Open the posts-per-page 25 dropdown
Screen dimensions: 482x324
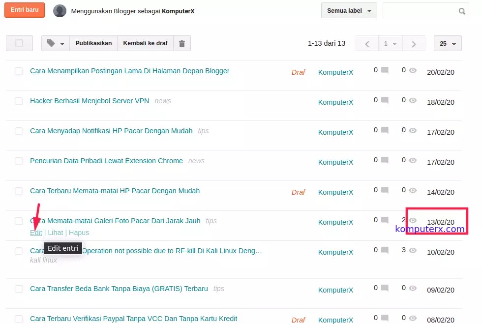click(x=447, y=43)
